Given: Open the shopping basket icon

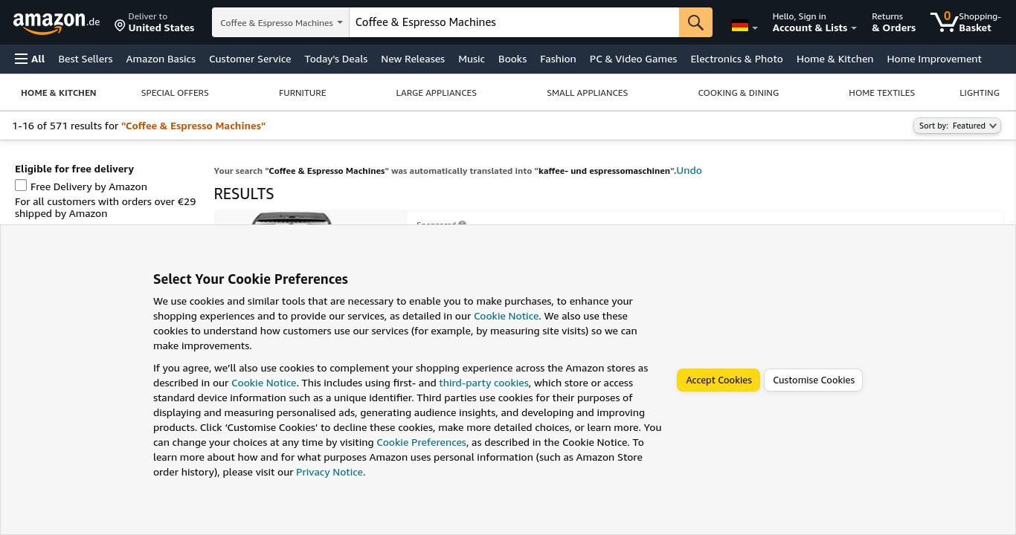Looking at the screenshot, I should [965, 22].
